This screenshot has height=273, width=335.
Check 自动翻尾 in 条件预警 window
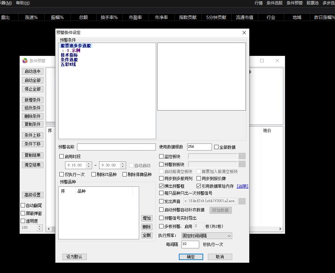(23, 205)
